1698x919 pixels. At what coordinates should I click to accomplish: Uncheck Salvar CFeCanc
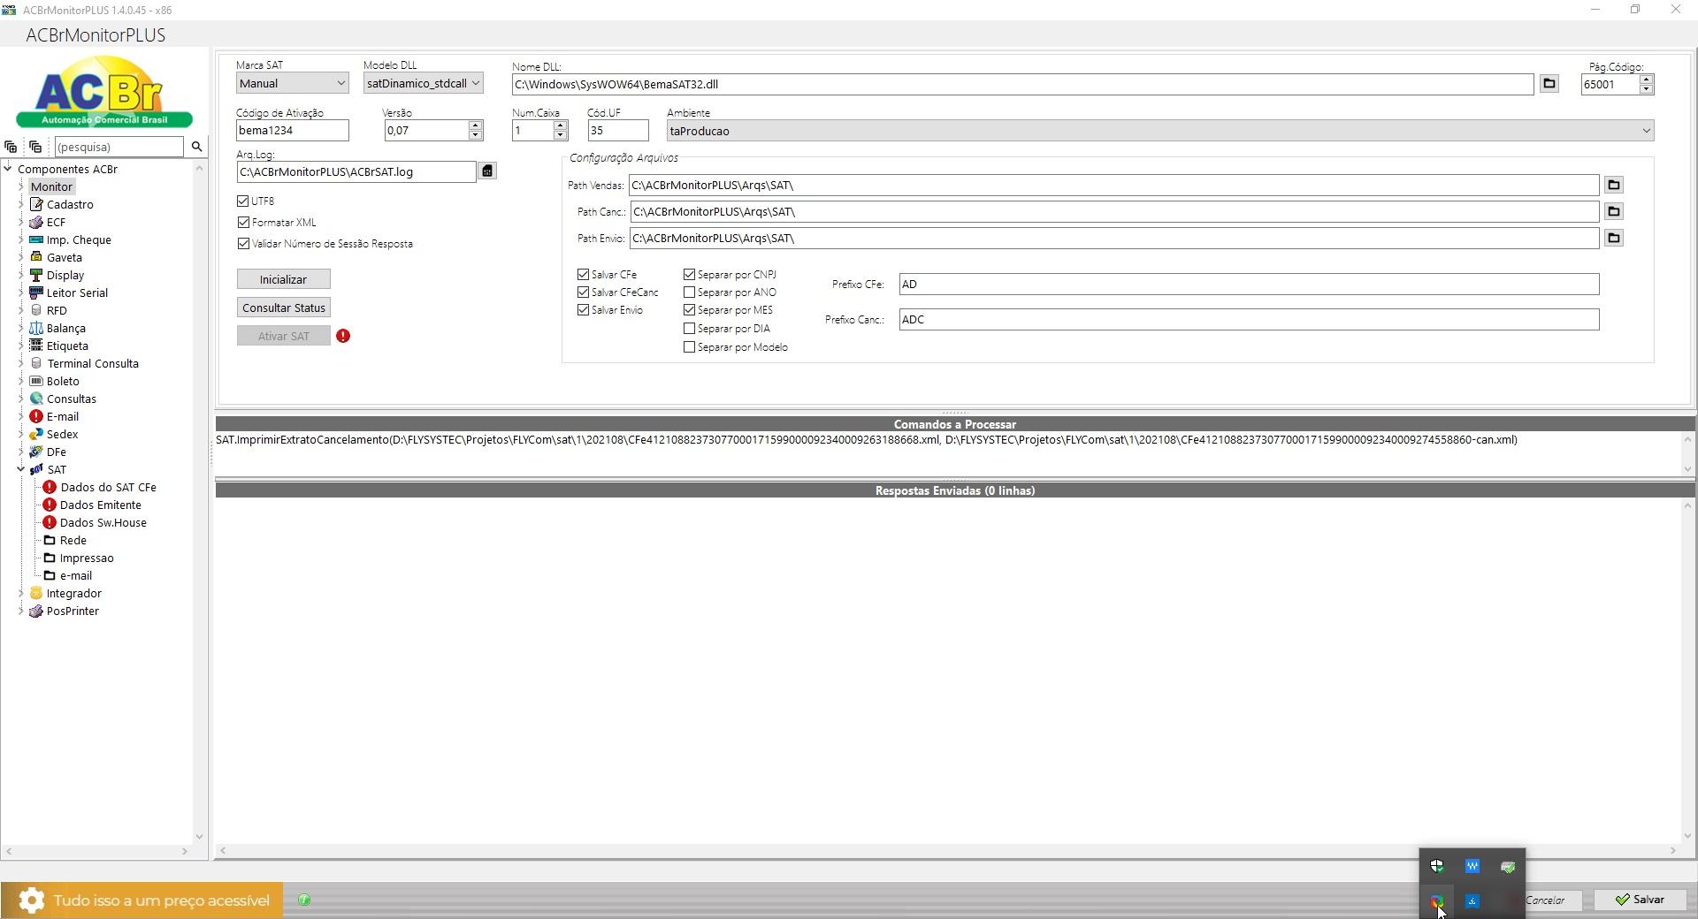583,292
